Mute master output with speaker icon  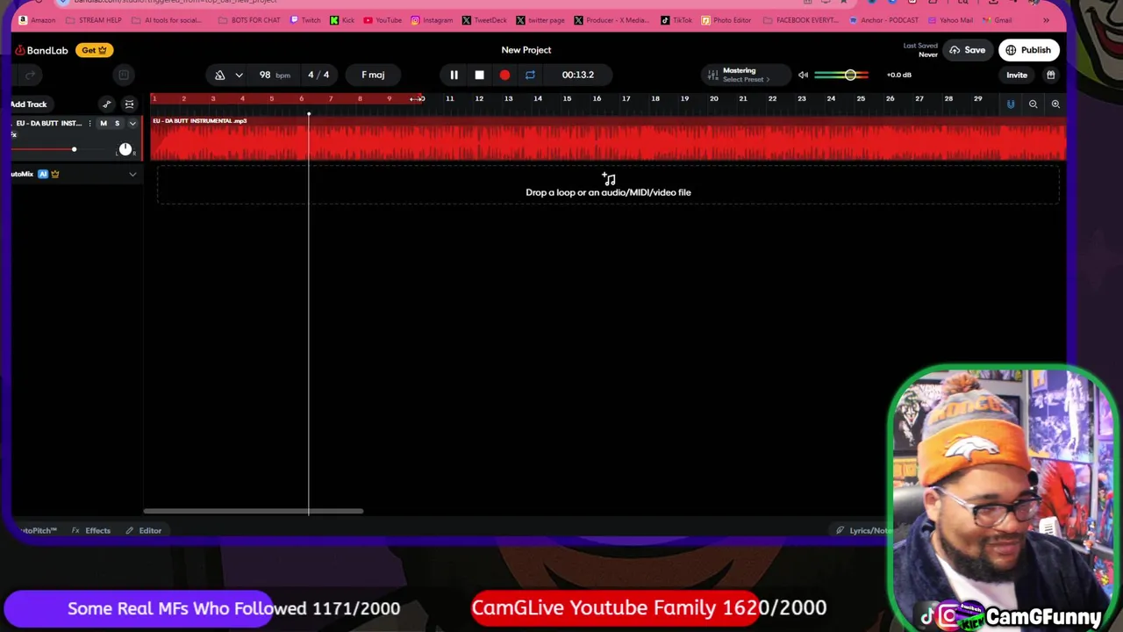click(x=803, y=75)
